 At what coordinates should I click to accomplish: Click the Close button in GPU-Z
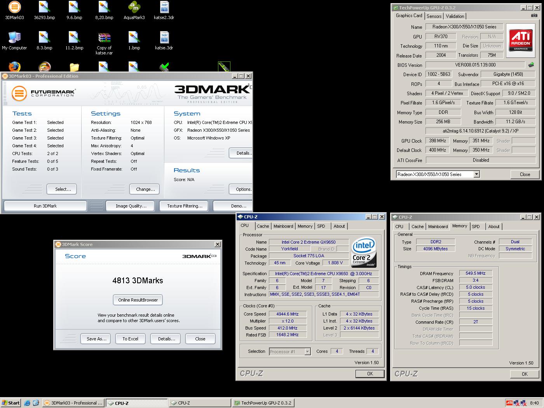pyautogui.click(x=525, y=174)
